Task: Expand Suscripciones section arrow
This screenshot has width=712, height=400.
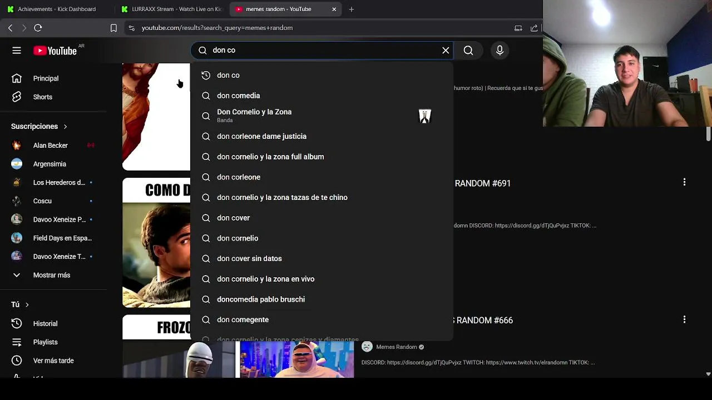Action: [65, 127]
